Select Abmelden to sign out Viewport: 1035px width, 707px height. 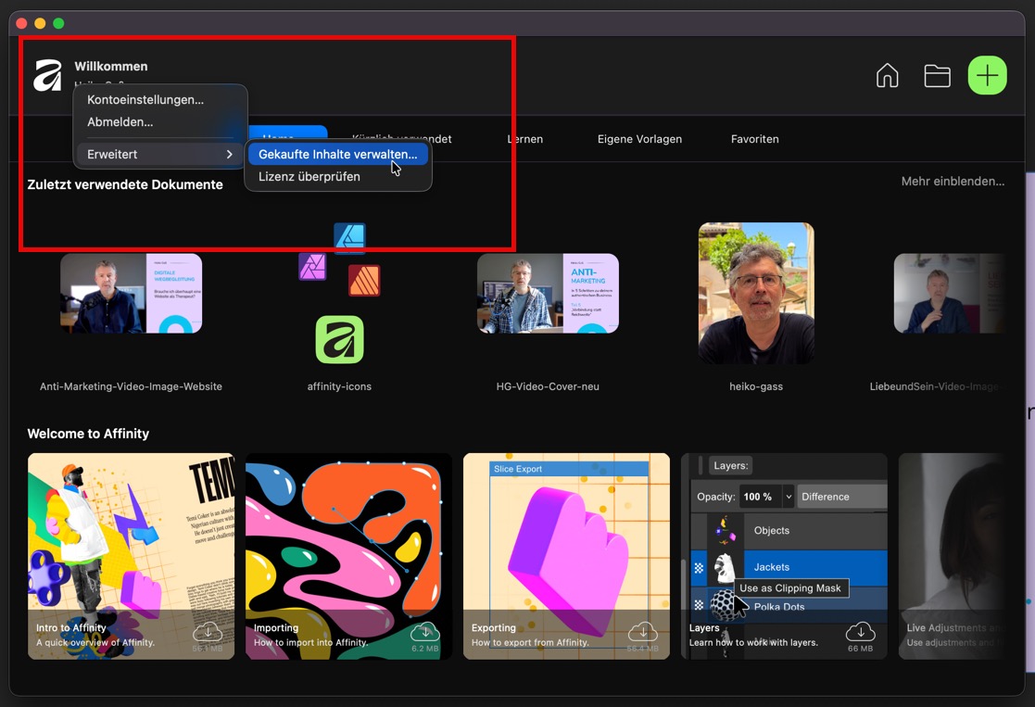120,121
